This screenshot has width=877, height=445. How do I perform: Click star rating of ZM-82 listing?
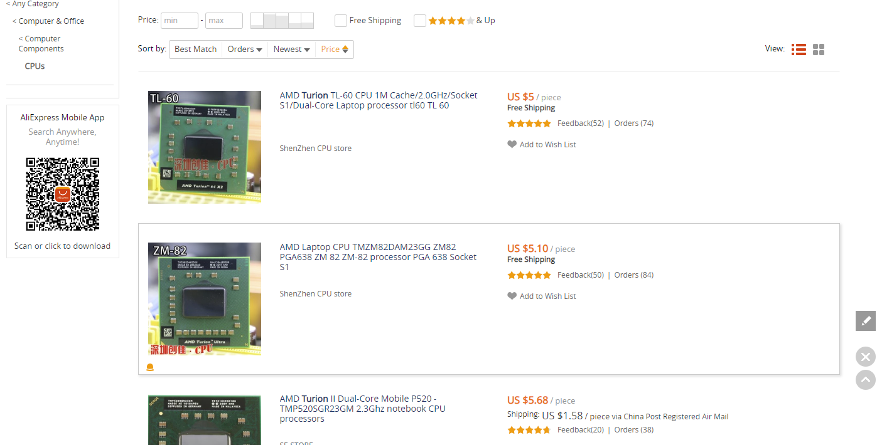tap(529, 275)
